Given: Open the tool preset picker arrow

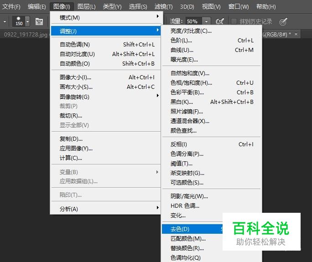Looking at the screenshot, I should tap(5, 21).
